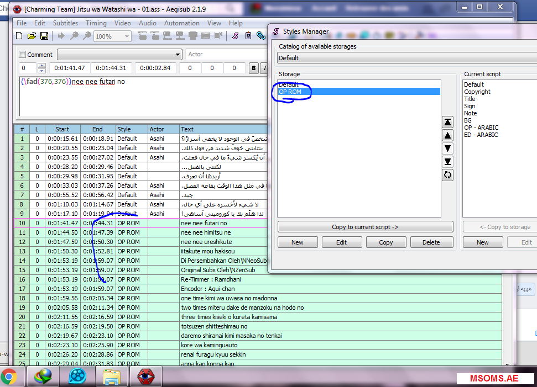
Task: Expand the catalog of available storages dropdown
Action: coord(406,58)
